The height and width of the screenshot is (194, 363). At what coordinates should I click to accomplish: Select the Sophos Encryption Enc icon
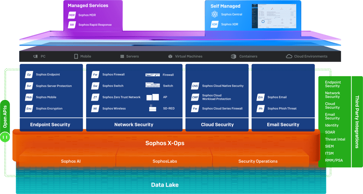(29, 108)
